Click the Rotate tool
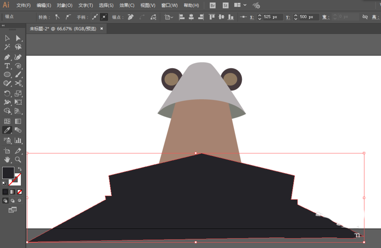The width and height of the screenshot is (381, 248). pos(7,93)
